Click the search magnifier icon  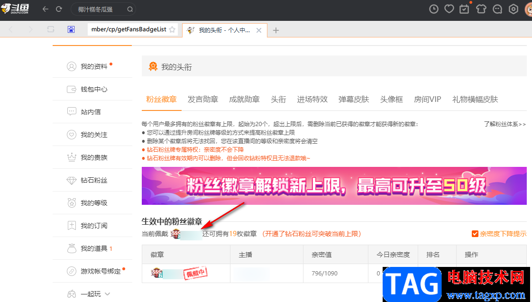(130, 9)
